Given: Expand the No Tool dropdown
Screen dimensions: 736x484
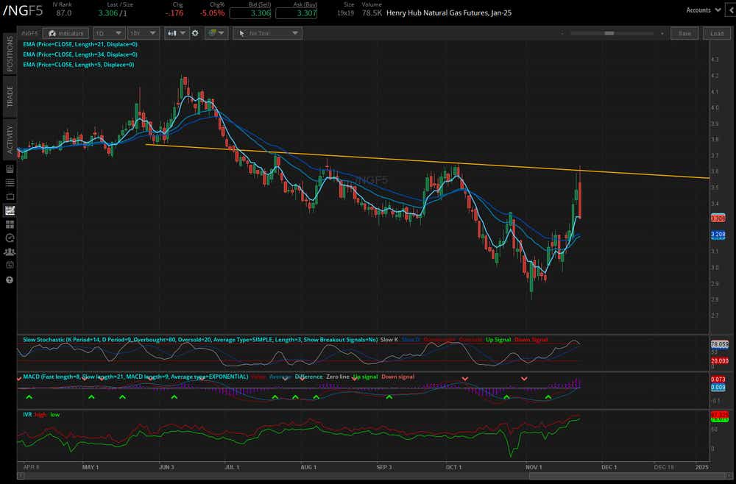Looking at the screenshot, I should coord(267,33).
